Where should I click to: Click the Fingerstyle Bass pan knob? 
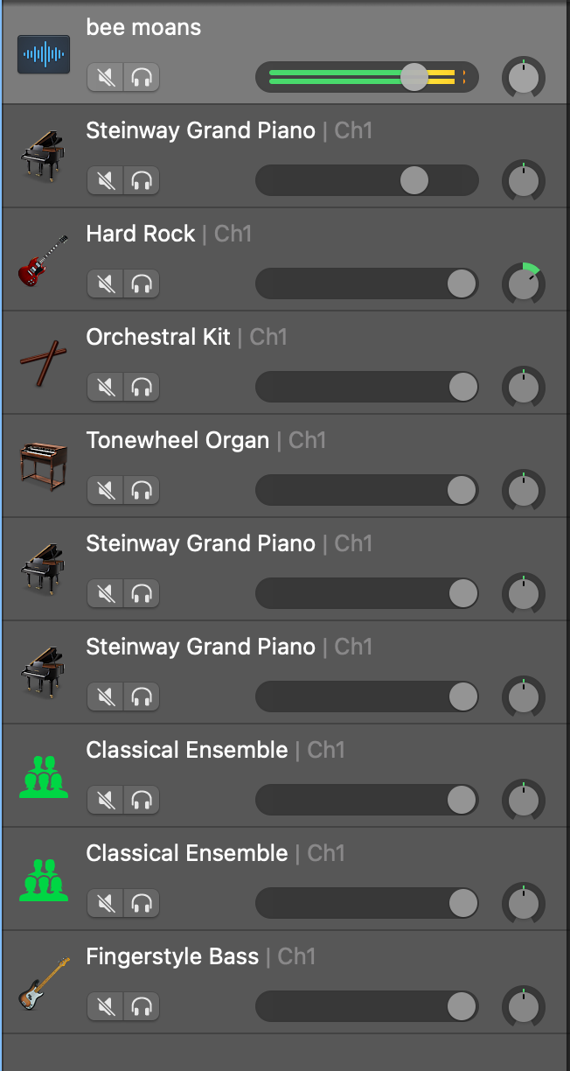(x=523, y=1007)
